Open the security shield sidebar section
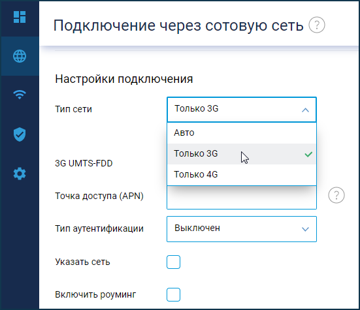The width and height of the screenshot is (360, 310). point(20,134)
